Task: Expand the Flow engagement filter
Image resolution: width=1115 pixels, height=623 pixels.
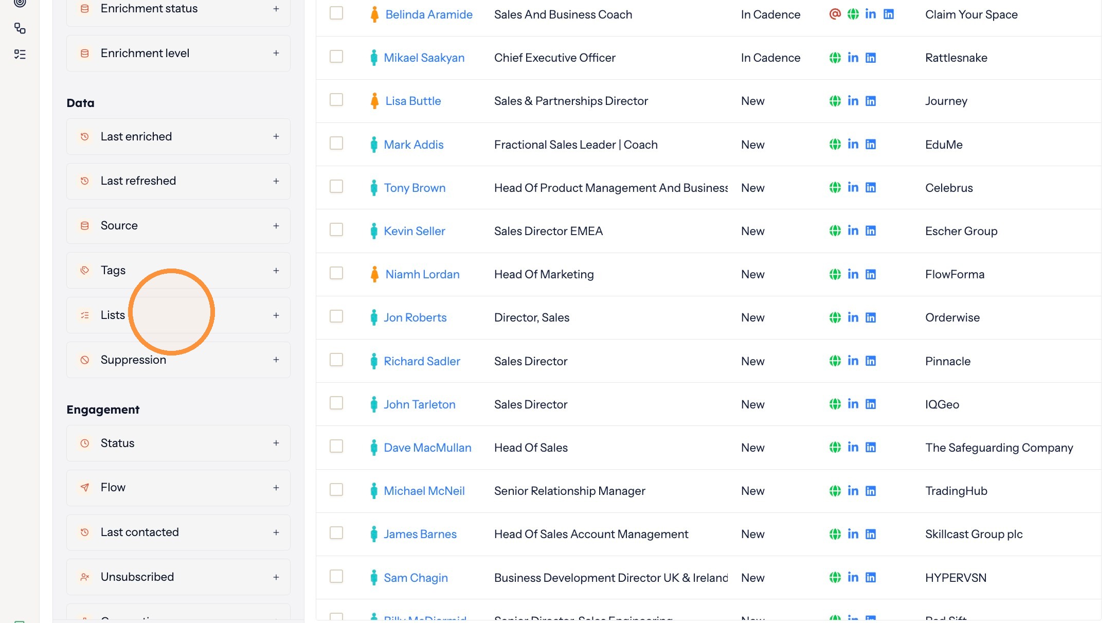Action: [x=276, y=488]
